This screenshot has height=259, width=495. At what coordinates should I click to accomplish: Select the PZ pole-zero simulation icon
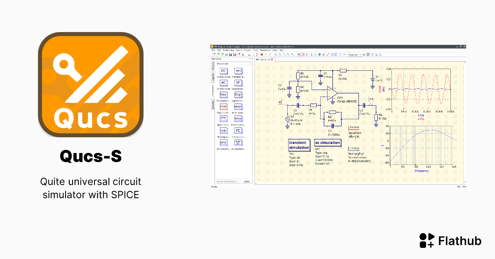click(238, 130)
